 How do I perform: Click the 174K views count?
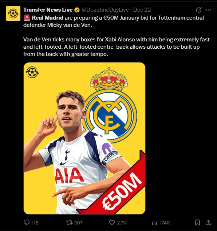click(x=165, y=223)
